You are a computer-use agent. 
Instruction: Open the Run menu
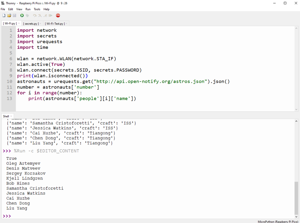(x=28, y=9)
